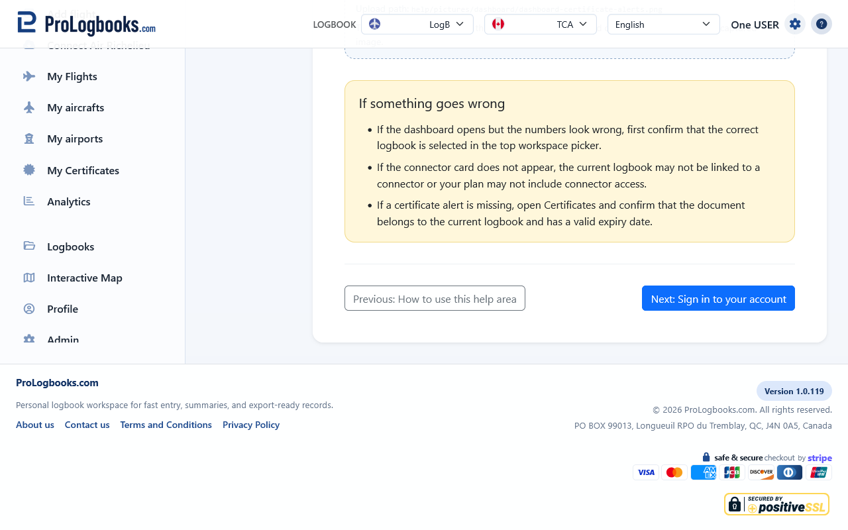Image resolution: width=848 pixels, height=530 pixels.
Task: Click the 'If something goes wrong' heading
Action: 432,103
